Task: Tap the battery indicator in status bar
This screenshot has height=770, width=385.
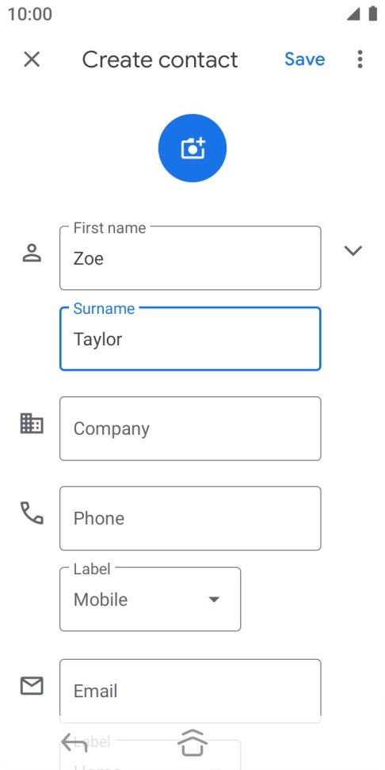Action: coord(373,13)
